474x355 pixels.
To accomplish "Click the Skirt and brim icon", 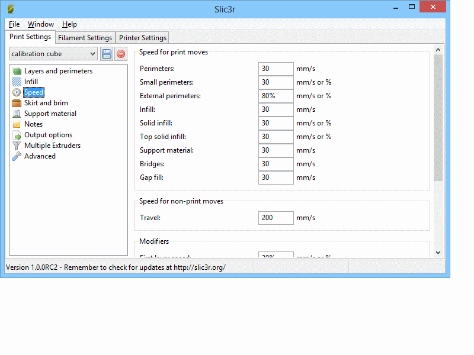I will click(x=17, y=103).
